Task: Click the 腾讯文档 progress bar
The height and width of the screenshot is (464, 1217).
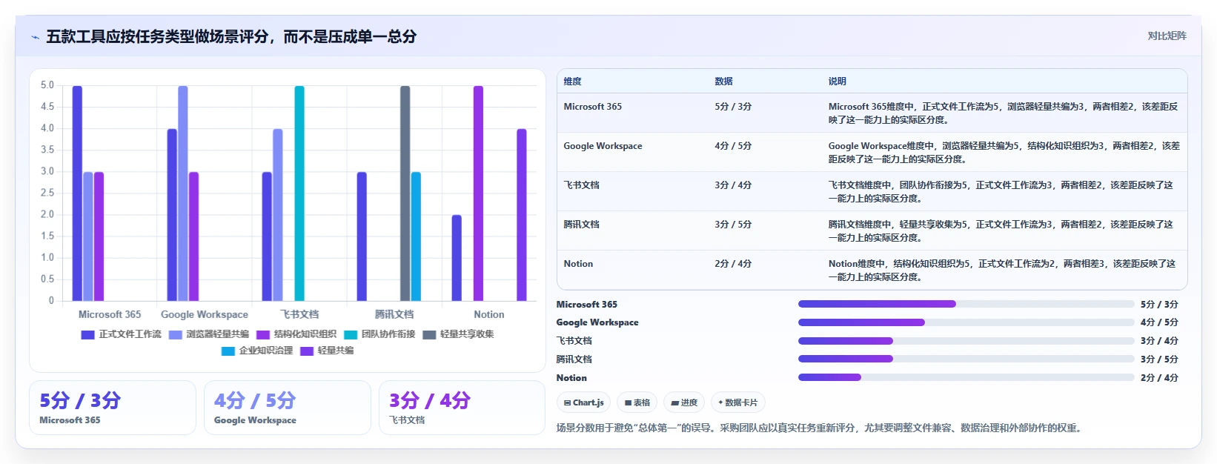Action: pyautogui.click(x=966, y=359)
